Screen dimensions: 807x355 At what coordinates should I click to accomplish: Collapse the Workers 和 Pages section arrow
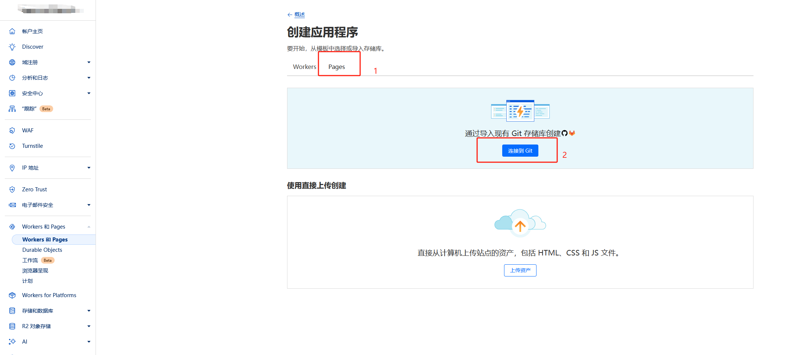89,227
